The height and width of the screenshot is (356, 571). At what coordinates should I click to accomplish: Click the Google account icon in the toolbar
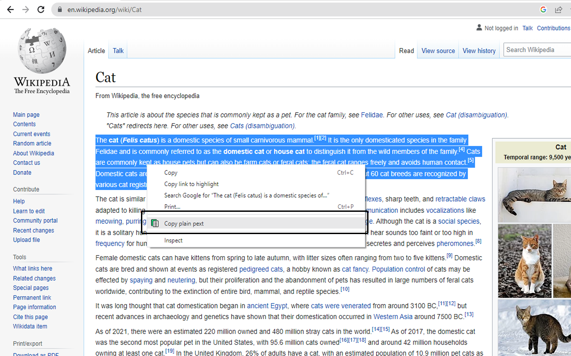(543, 9)
